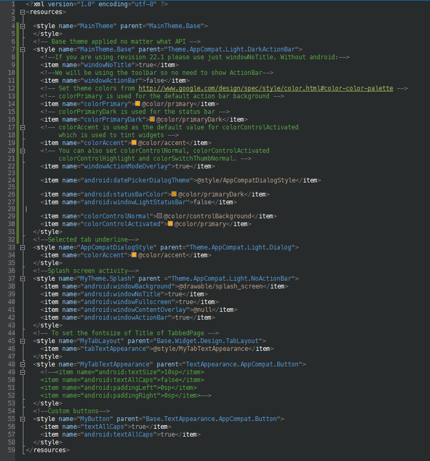Collapse the MainTheme.Base style fold
The image size is (430, 461).
22,50
